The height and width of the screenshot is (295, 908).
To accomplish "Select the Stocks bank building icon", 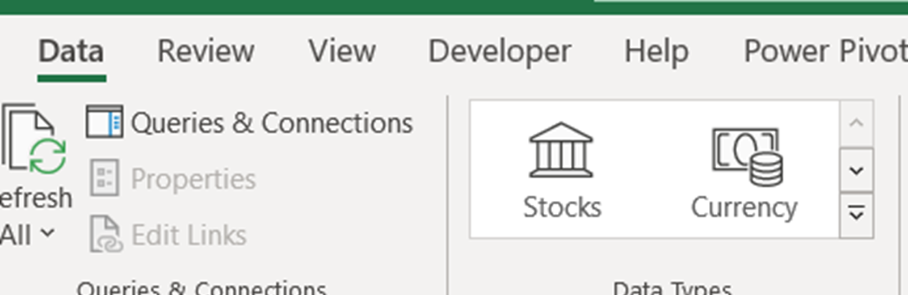I will (561, 150).
